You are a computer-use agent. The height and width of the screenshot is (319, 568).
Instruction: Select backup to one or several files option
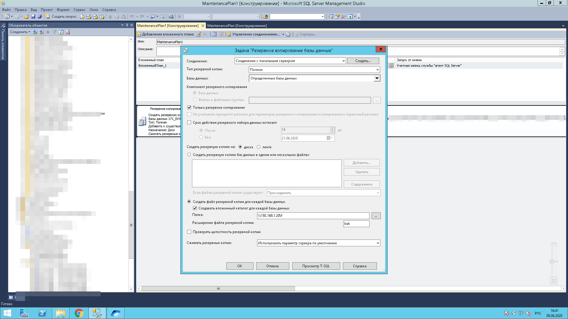point(189,154)
